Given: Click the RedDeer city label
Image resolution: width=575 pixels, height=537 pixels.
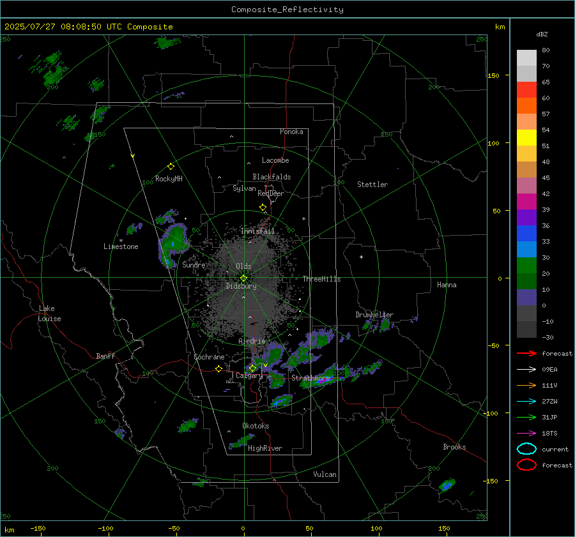Looking at the screenshot, I should [271, 193].
